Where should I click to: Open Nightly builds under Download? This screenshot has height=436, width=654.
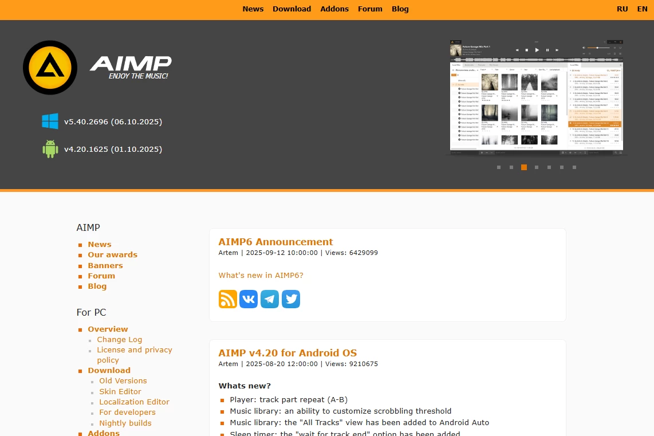click(x=125, y=423)
